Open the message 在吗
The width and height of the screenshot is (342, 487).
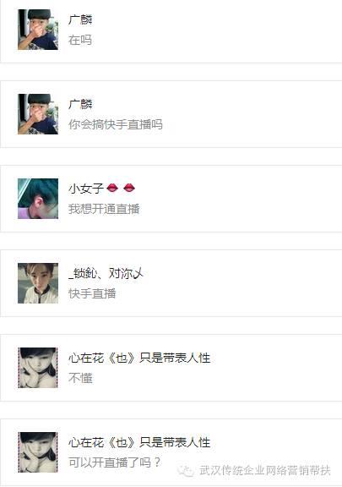(x=80, y=40)
